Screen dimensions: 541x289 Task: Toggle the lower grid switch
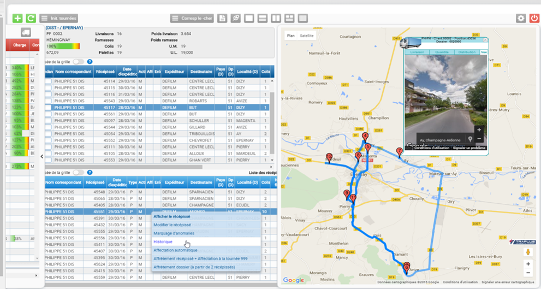coord(79,172)
